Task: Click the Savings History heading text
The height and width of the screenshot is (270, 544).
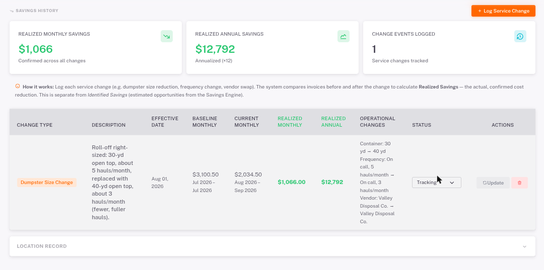Action: pos(37,11)
